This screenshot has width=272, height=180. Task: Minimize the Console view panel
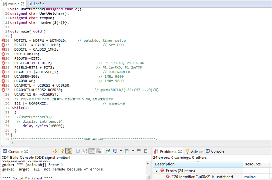(x=139, y=151)
